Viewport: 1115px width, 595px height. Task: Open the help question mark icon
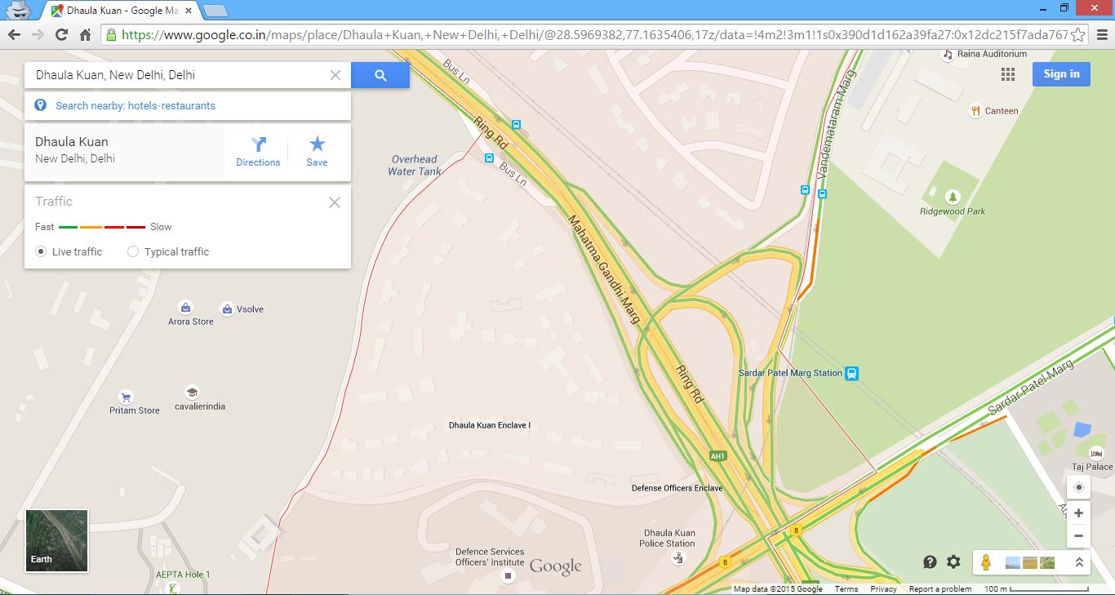click(x=930, y=562)
